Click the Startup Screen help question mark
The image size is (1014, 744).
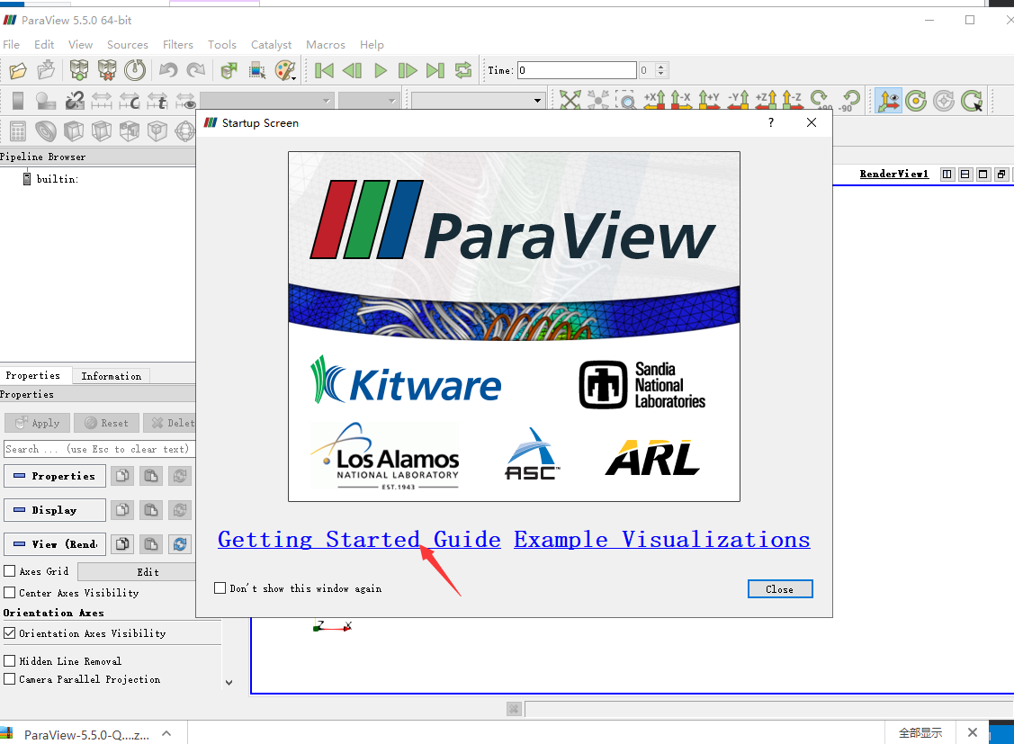771,123
